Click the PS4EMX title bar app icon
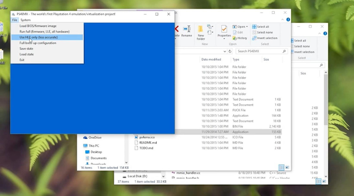Image resolution: width=354 pixels, height=196 pixels. [13, 14]
